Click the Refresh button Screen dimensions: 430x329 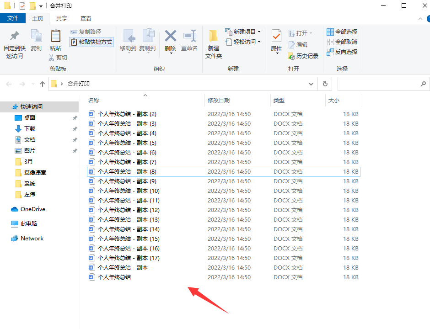click(x=325, y=84)
